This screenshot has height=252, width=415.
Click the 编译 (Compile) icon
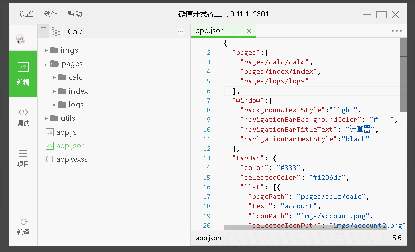click(23, 225)
